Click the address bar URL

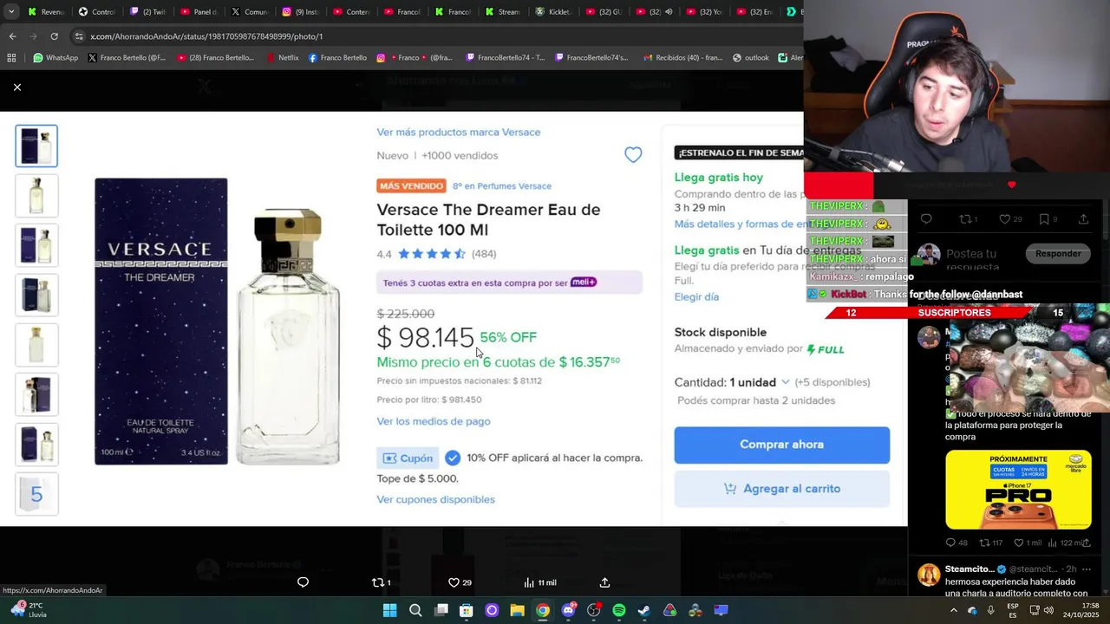(x=206, y=36)
